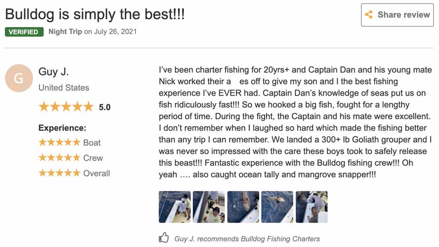Screen dimensions: 439x247
Task: Click the reviewer name Guy J.
Action: (54, 71)
